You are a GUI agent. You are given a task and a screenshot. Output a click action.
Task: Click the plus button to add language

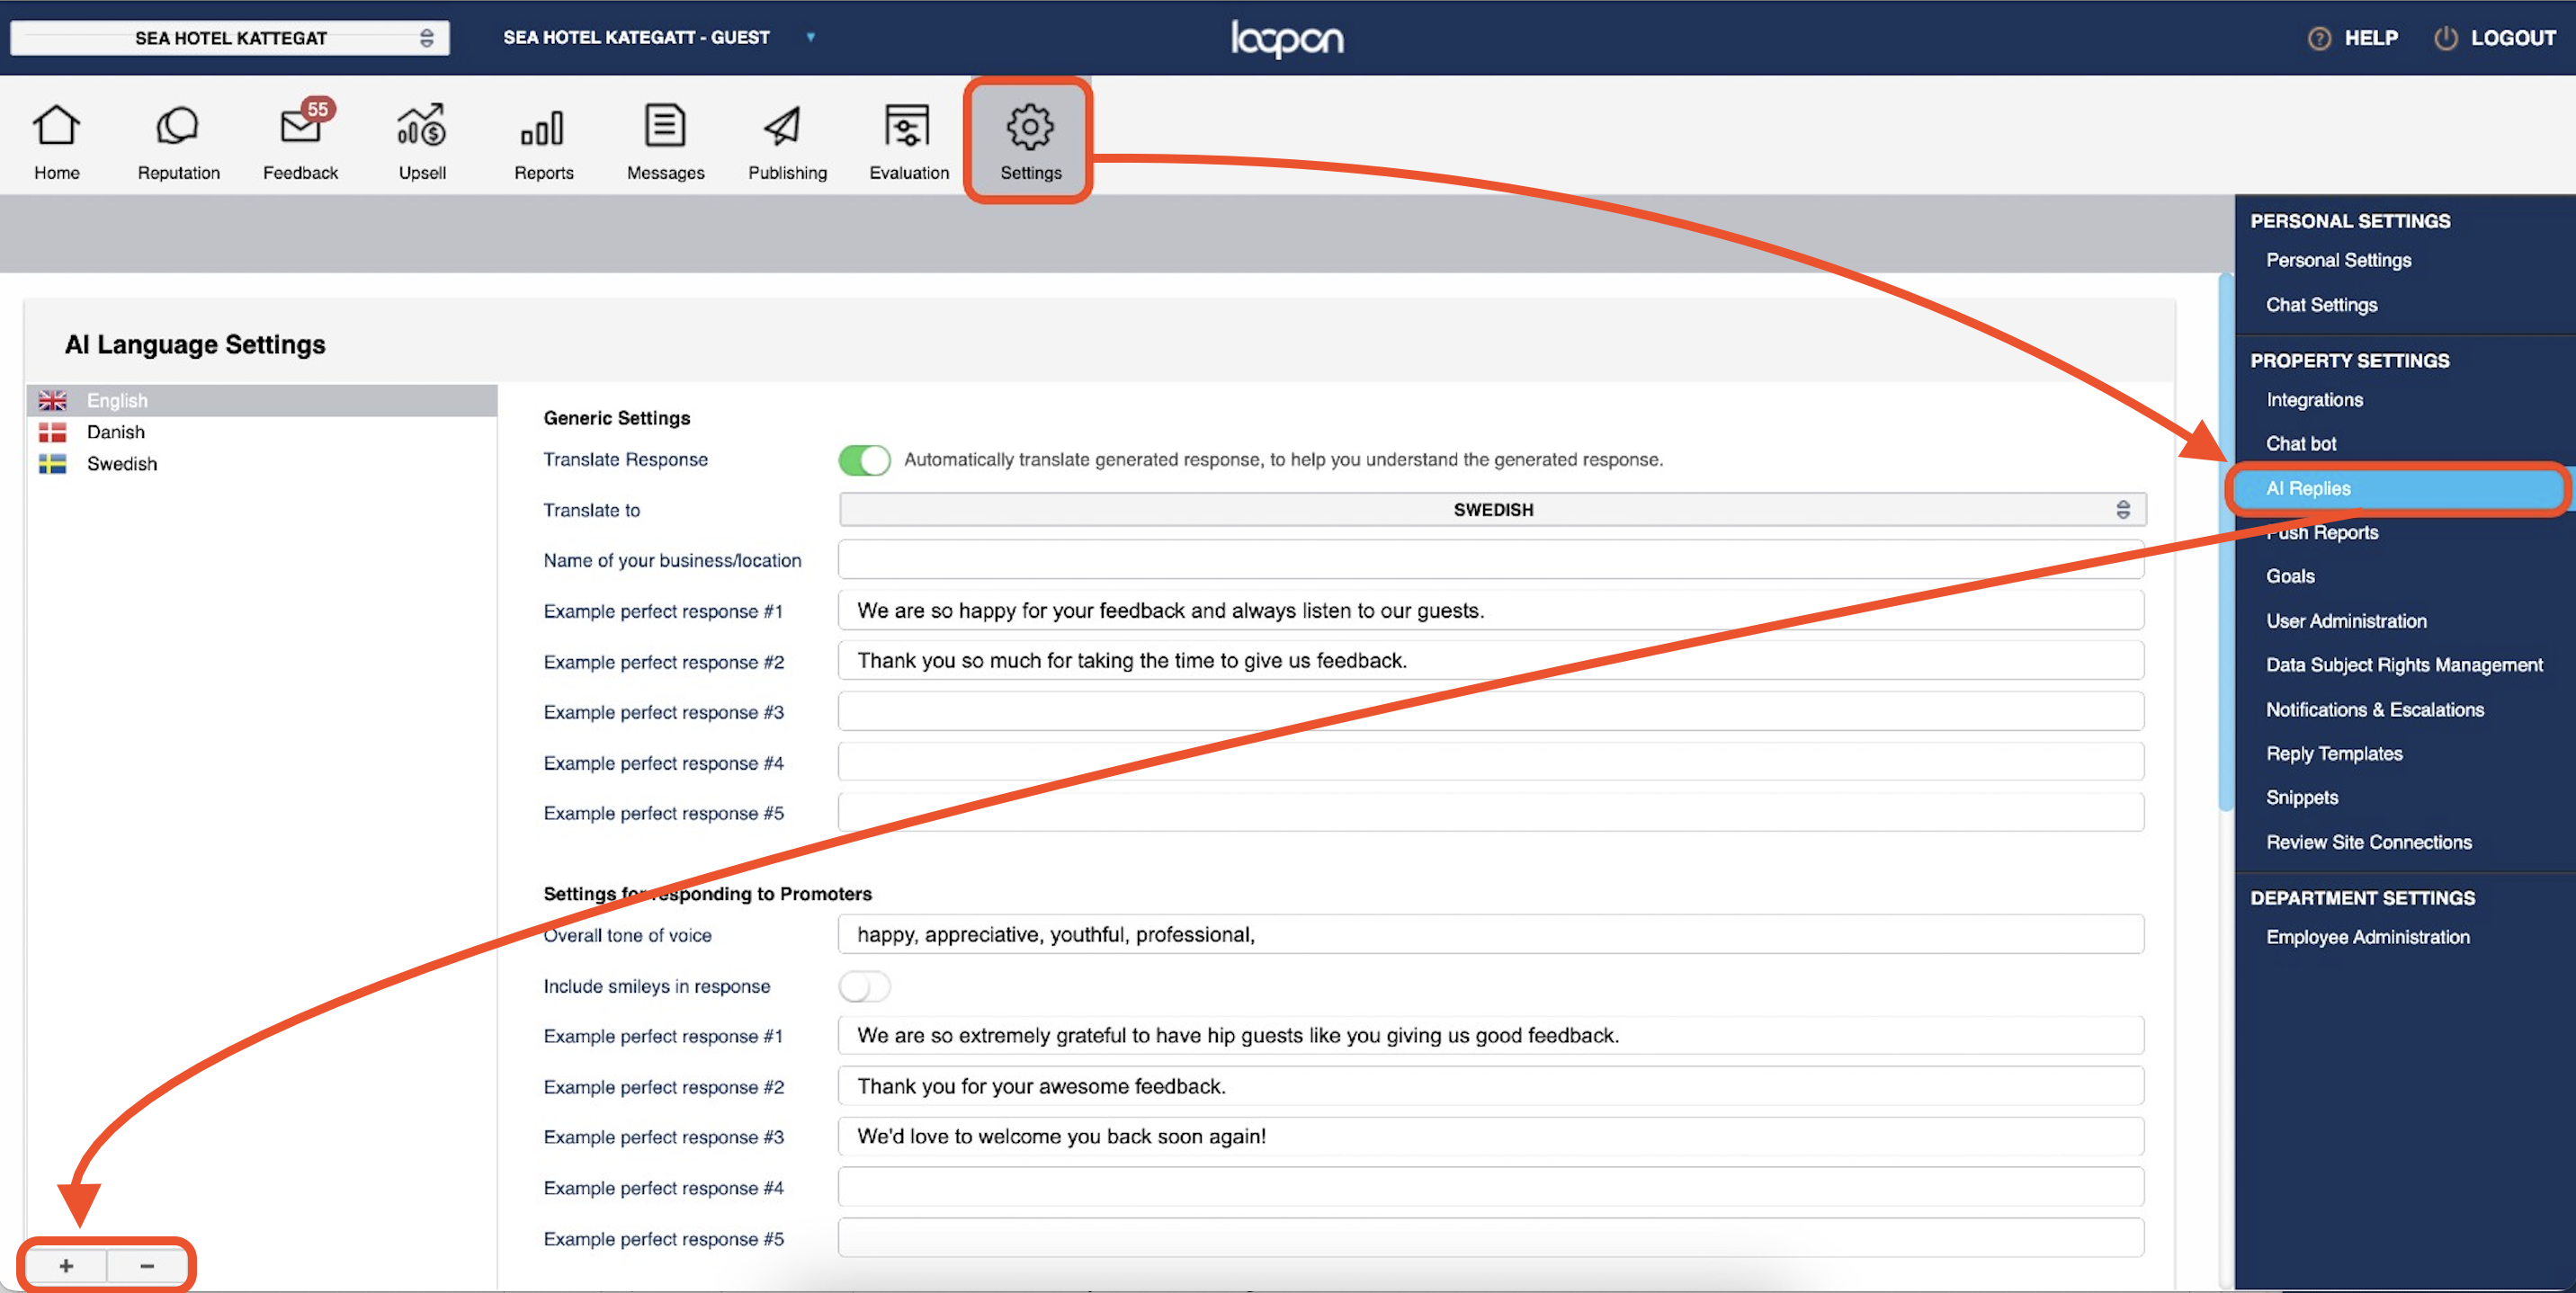click(66, 1265)
